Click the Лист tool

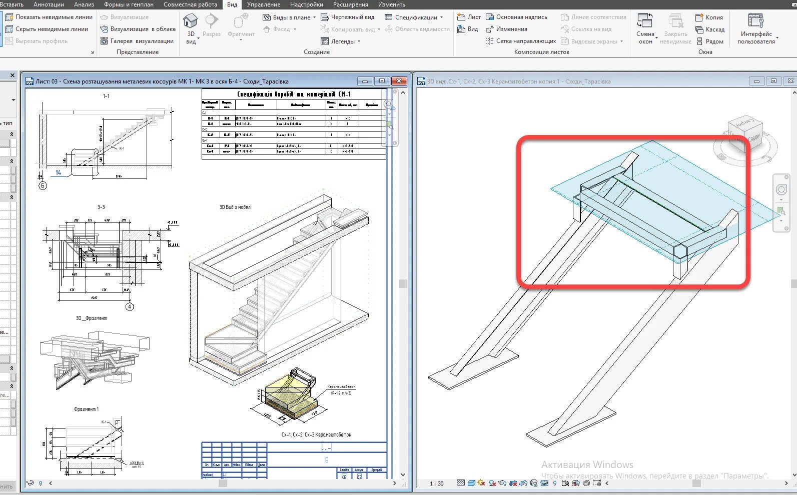469,17
